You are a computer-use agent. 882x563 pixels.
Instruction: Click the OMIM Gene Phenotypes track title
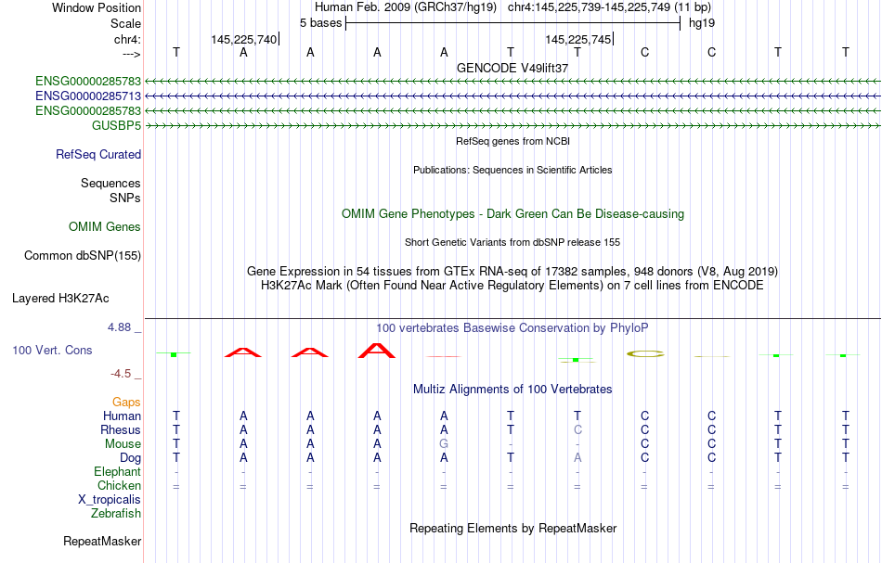point(513,214)
